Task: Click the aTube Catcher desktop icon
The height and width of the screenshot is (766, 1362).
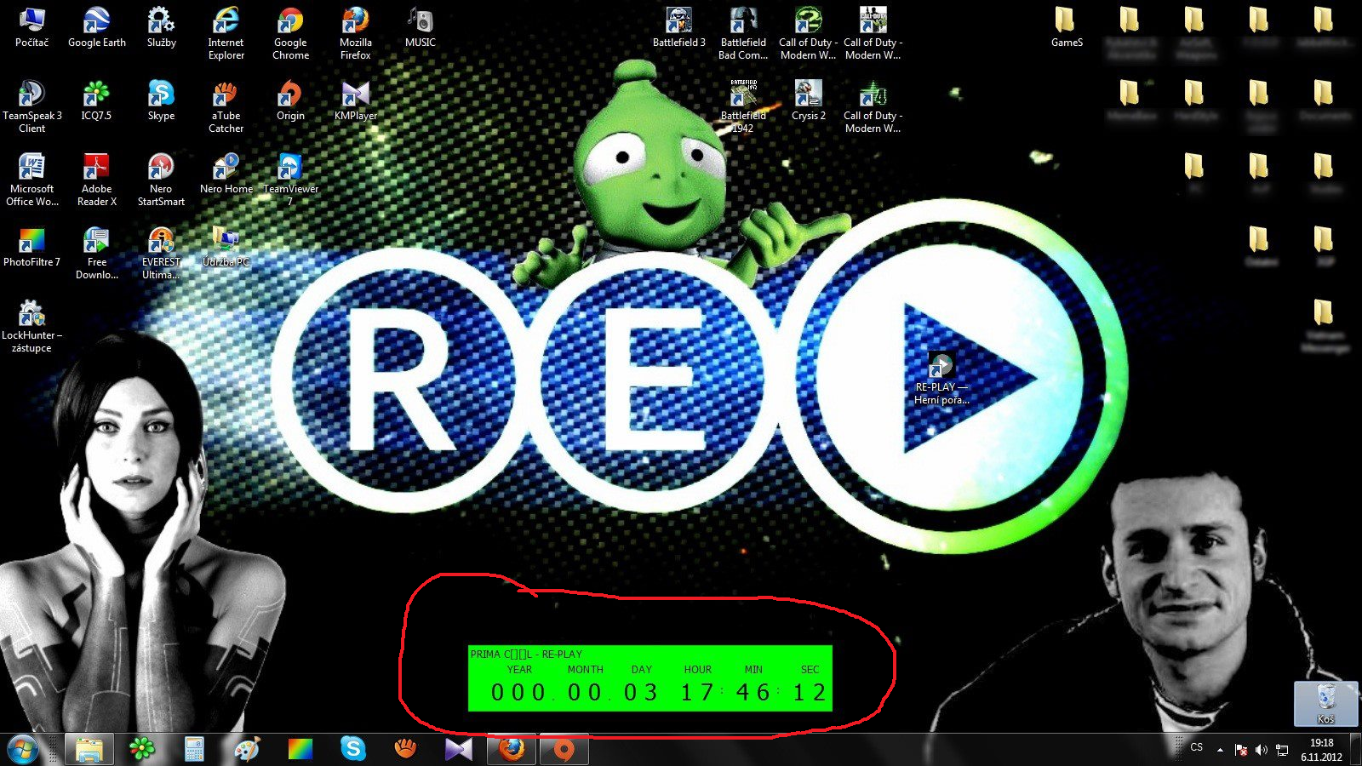Action: (226, 107)
